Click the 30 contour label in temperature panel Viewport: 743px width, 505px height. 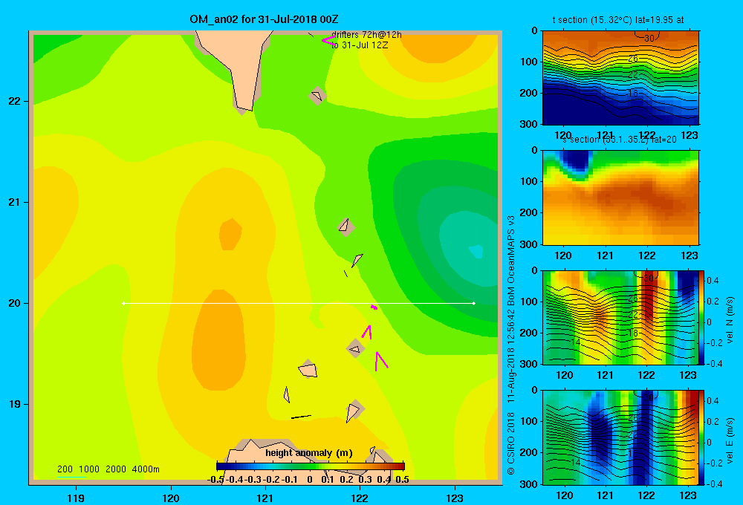pyautogui.click(x=649, y=38)
